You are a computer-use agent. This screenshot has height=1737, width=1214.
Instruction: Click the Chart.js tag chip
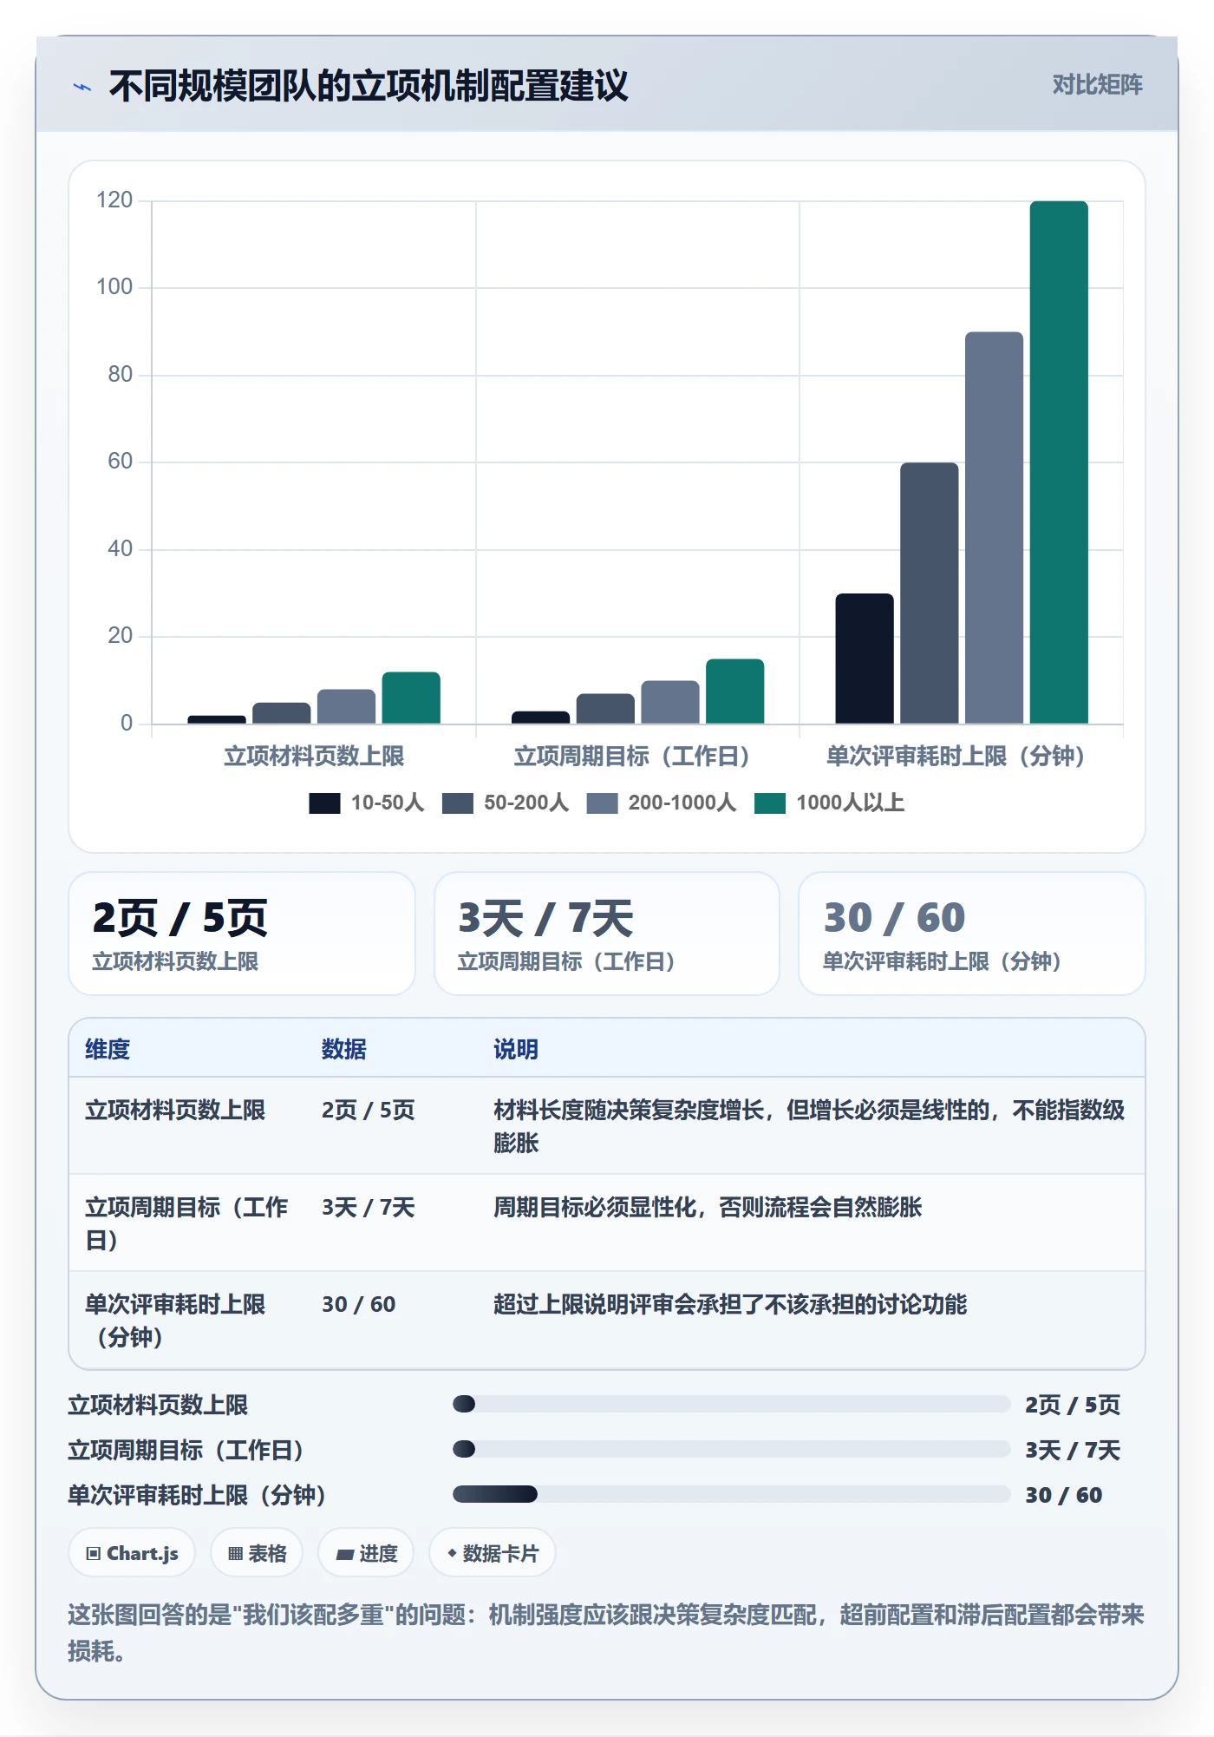click(x=132, y=1553)
